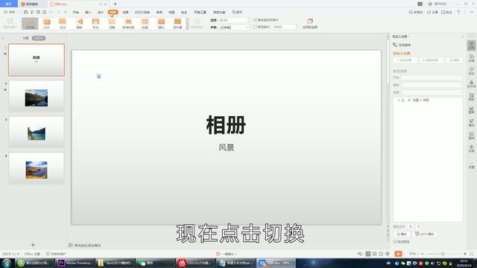This screenshot has height=268, width=477.
Task: Open the Transition sidebar panel icon
Action: pyautogui.click(x=472, y=58)
